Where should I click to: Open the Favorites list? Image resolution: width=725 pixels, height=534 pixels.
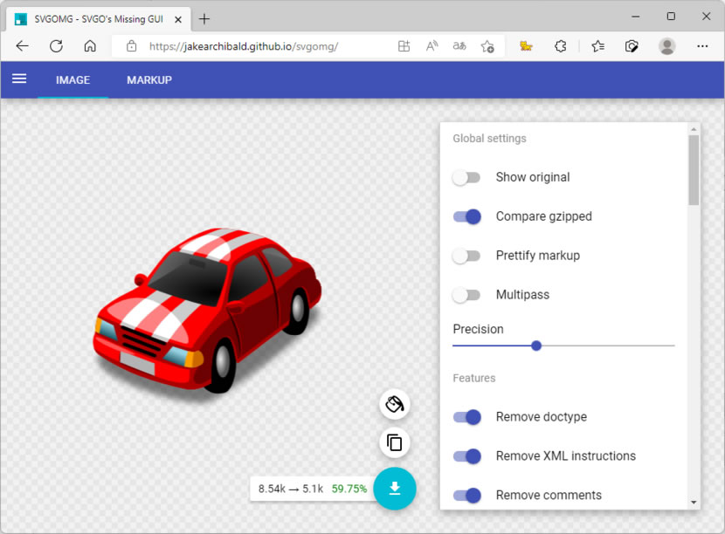pos(597,46)
